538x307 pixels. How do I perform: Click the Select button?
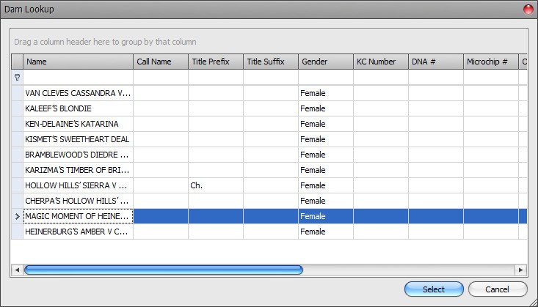pos(434,289)
